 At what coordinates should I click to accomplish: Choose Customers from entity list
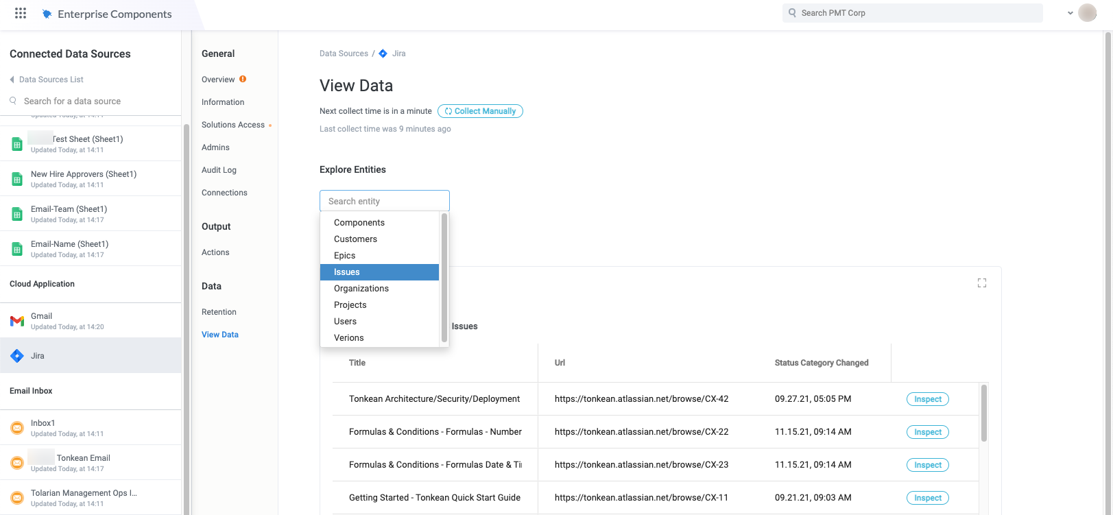point(379,239)
